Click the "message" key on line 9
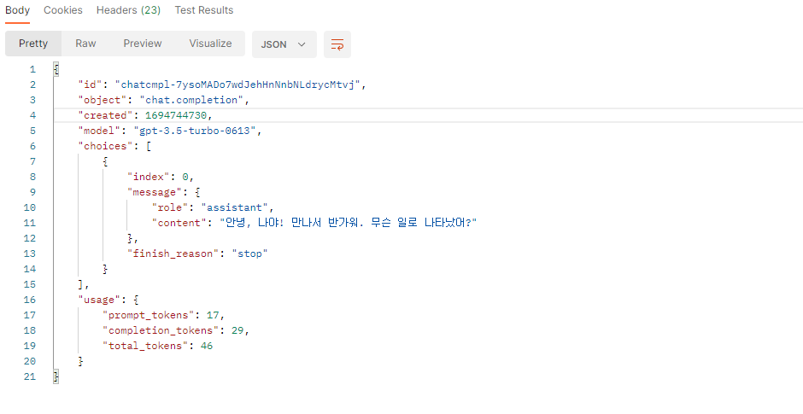 (155, 192)
